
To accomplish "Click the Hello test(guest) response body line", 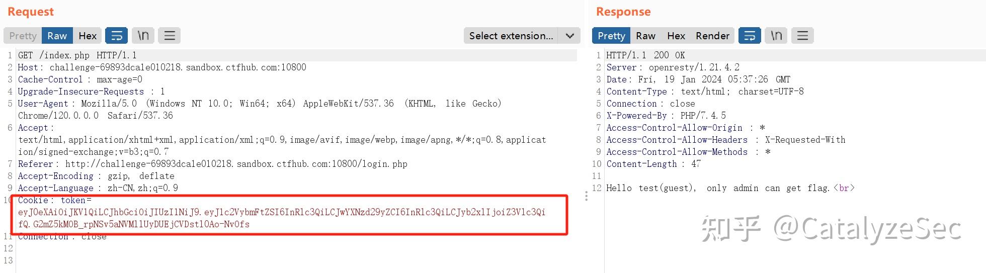I will [729, 188].
